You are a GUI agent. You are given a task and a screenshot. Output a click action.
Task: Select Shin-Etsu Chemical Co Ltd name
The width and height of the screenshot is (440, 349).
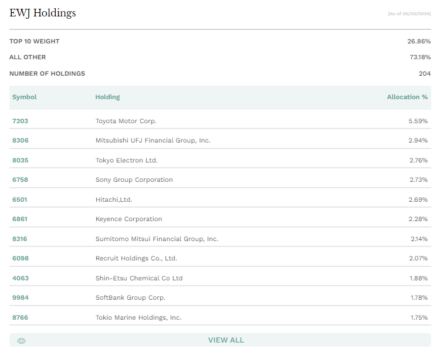(x=139, y=278)
